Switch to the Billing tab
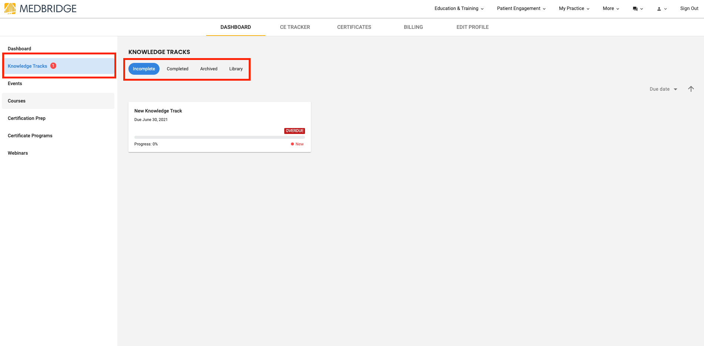Viewport: 704px width, 346px height. click(413, 27)
